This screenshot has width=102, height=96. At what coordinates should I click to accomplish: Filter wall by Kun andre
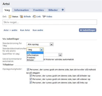tap(38, 30)
